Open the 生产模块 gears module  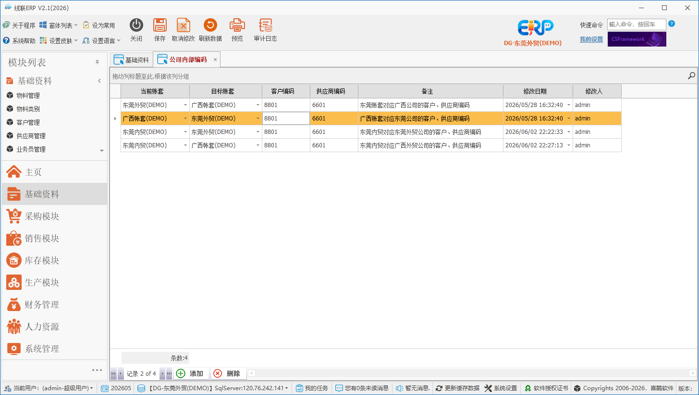point(54,282)
